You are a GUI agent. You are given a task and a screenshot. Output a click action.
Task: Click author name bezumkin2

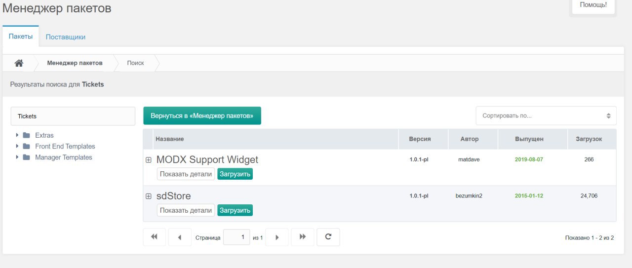469,195
